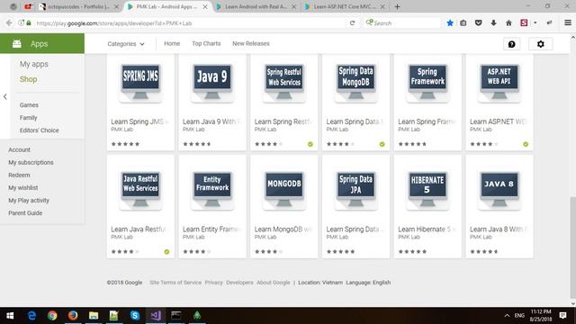Open ASP.NET Web API app thumbnail
This screenshot has height=324, width=576.
click(x=499, y=82)
